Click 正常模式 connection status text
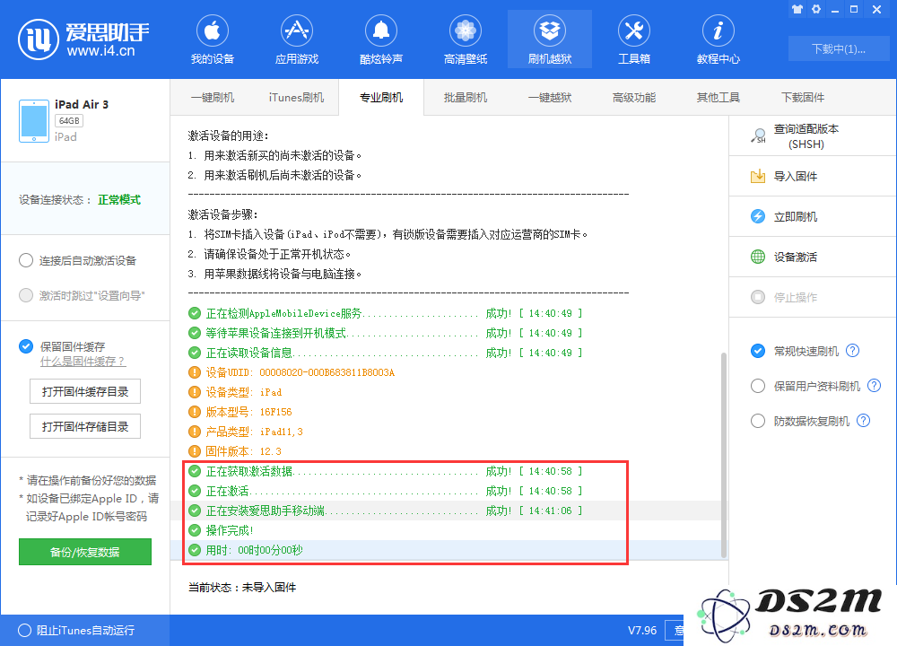This screenshot has height=646, width=897. pos(119,200)
